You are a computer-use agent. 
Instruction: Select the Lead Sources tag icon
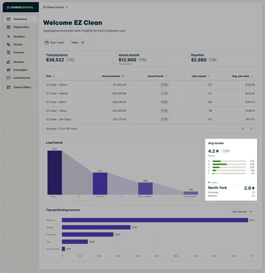tap(8, 78)
